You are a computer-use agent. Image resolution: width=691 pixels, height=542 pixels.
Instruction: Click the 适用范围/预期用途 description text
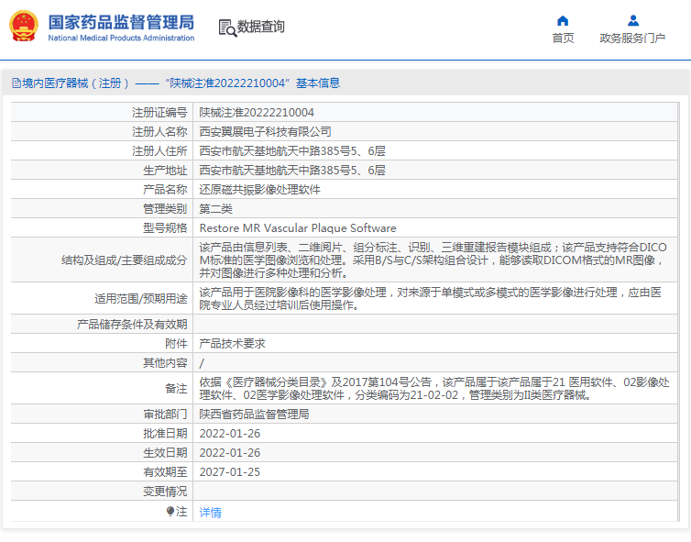click(430, 299)
